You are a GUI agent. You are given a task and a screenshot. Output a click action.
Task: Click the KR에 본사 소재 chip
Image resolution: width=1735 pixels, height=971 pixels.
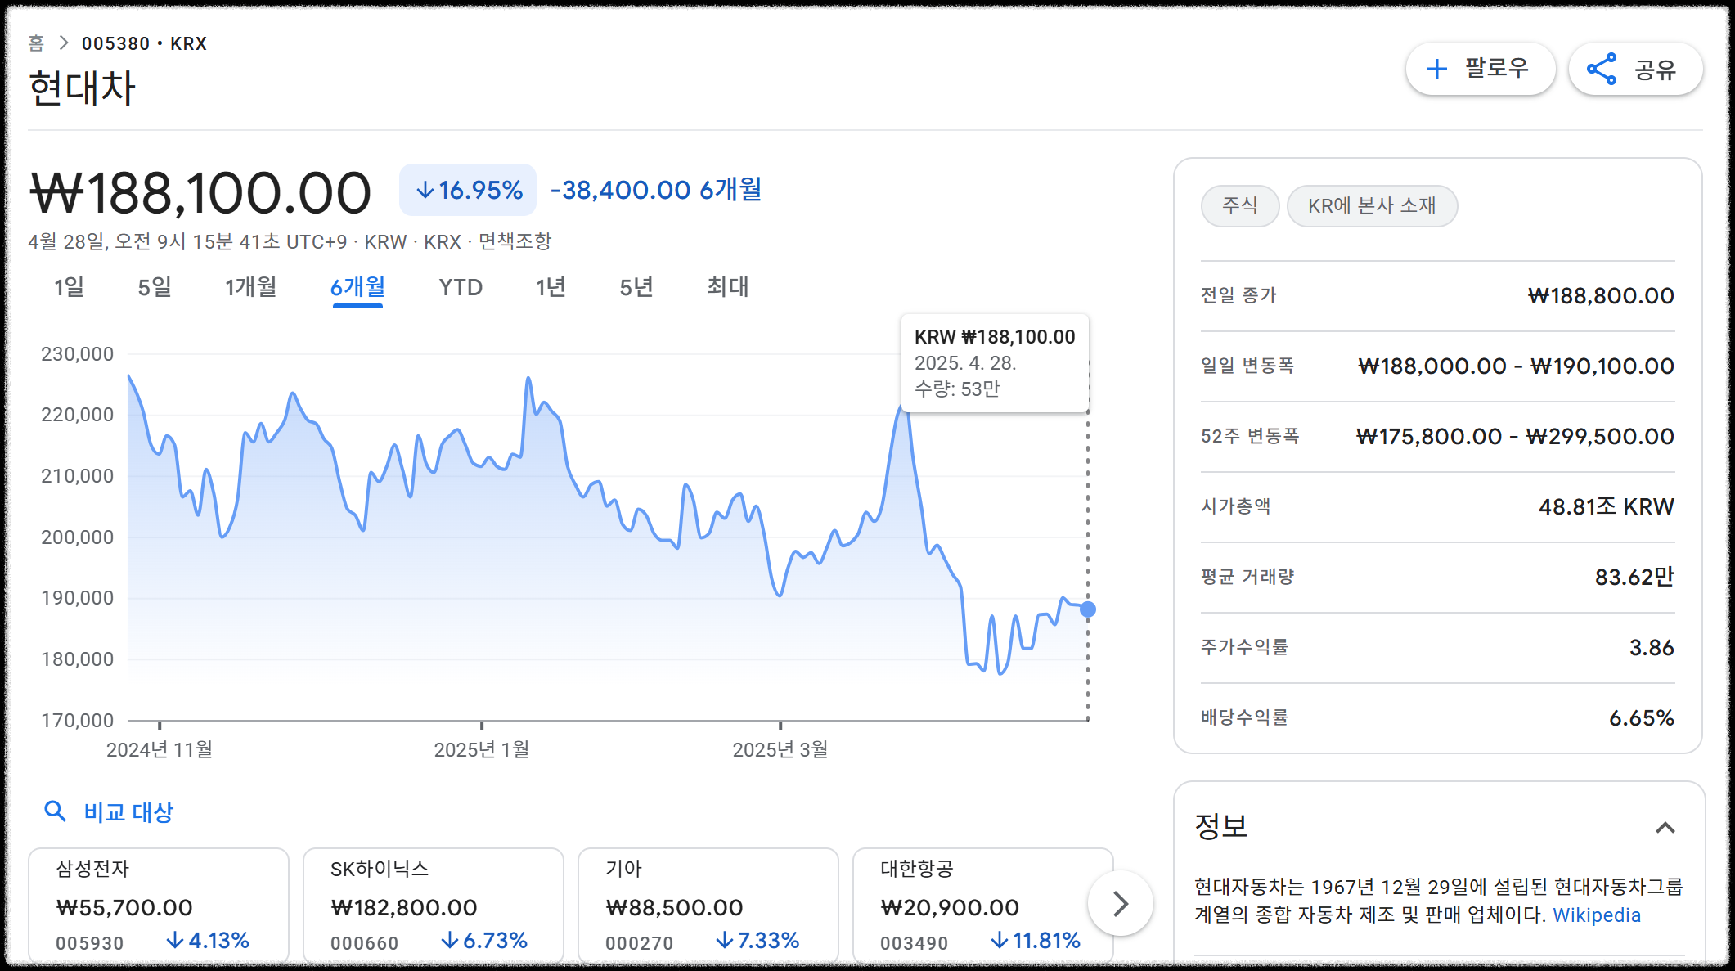point(1372,205)
